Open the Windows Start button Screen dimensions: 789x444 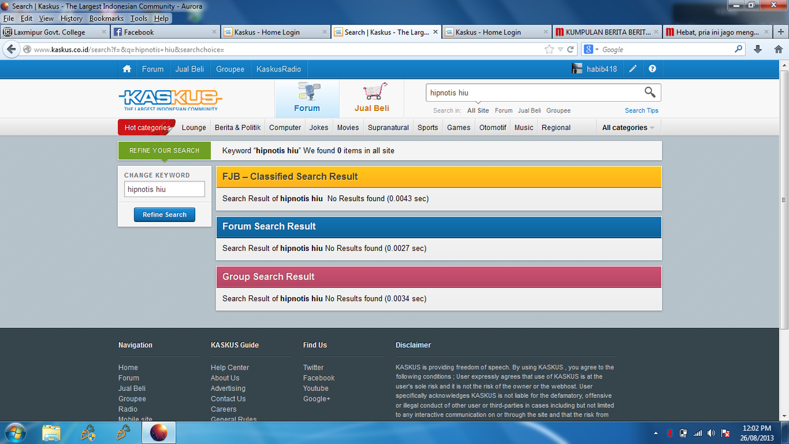(x=15, y=433)
